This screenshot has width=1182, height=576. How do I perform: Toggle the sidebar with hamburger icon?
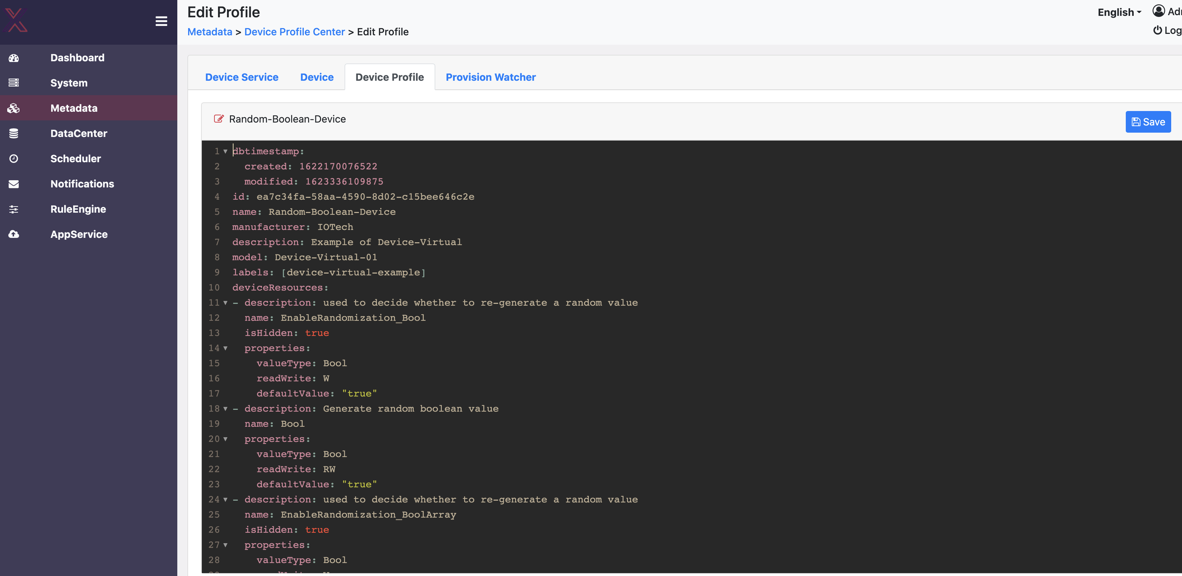click(x=161, y=21)
